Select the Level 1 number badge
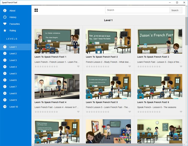Viewport: 188px width, 146px height. (x=5, y=47)
